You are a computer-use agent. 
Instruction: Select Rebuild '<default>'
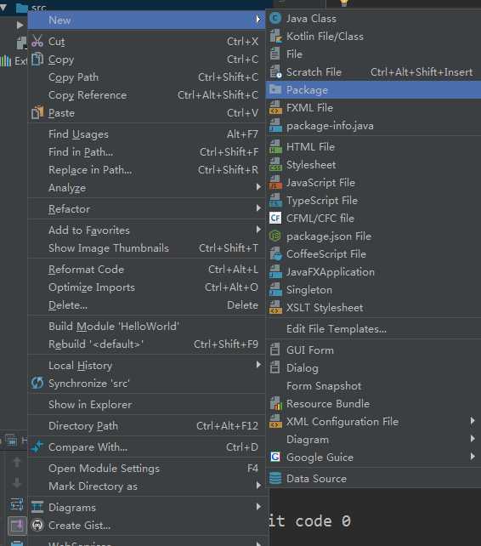tap(146, 344)
